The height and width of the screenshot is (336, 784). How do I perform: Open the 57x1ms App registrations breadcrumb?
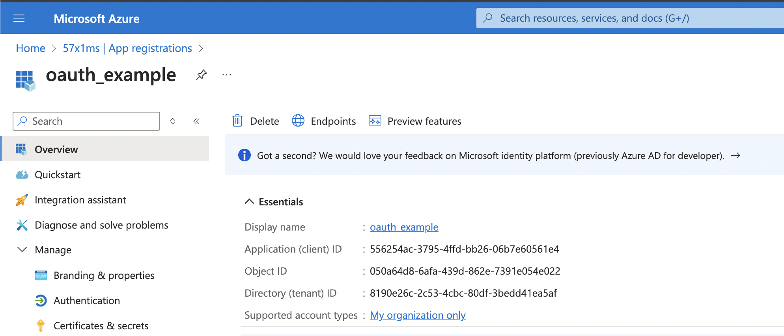point(127,48)
